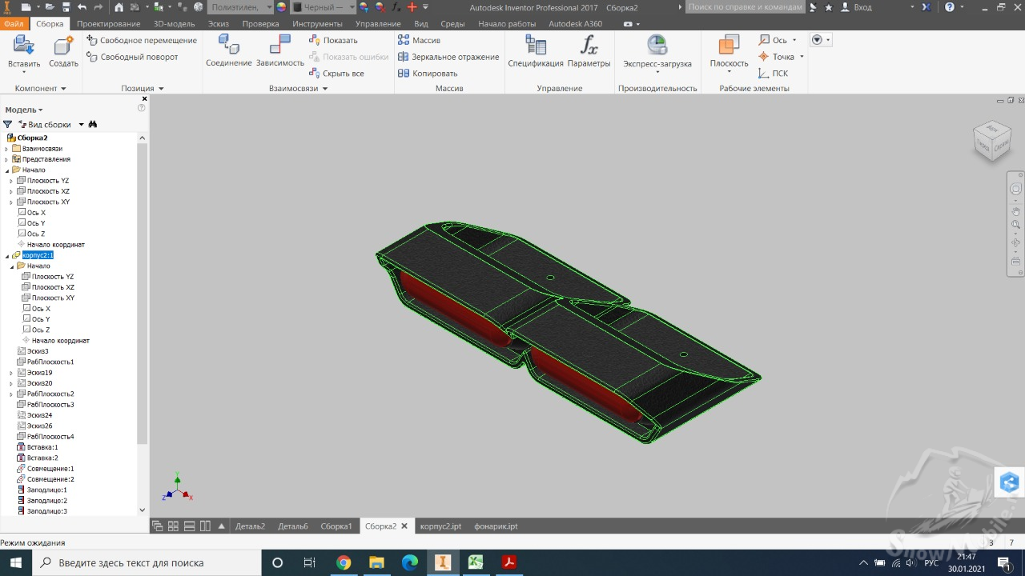Viewport: 1025px width, 576px height.
Task: Click the Создать component icon
Action: click(x=63, y=46)
